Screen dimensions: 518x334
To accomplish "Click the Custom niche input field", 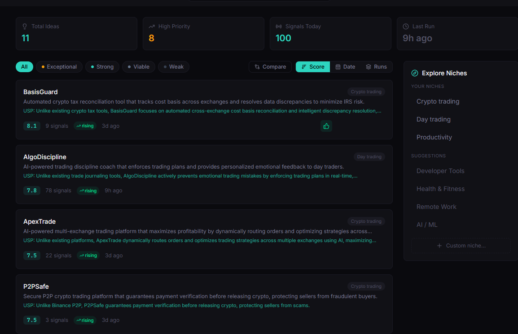I will [461, 246].
